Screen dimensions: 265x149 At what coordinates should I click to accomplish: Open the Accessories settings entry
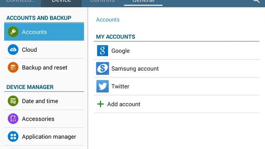tap(44, 119)
